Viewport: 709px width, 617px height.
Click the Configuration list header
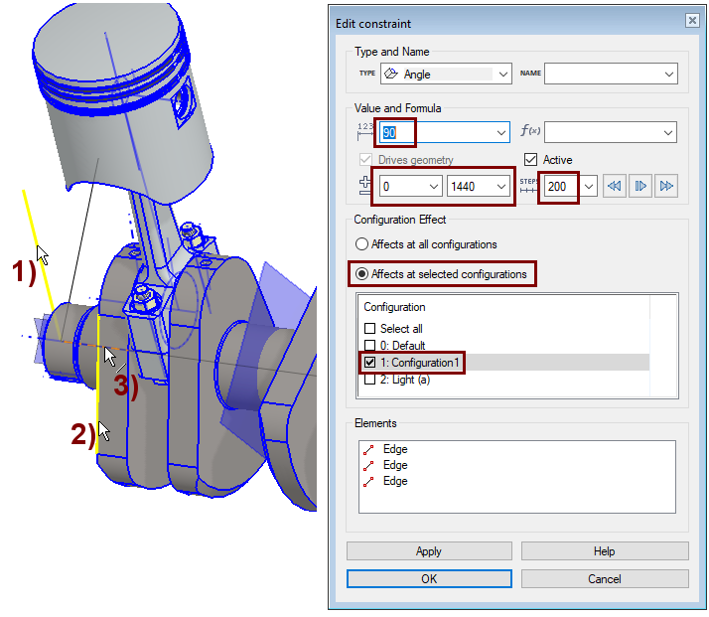click(x=394, y=307)
